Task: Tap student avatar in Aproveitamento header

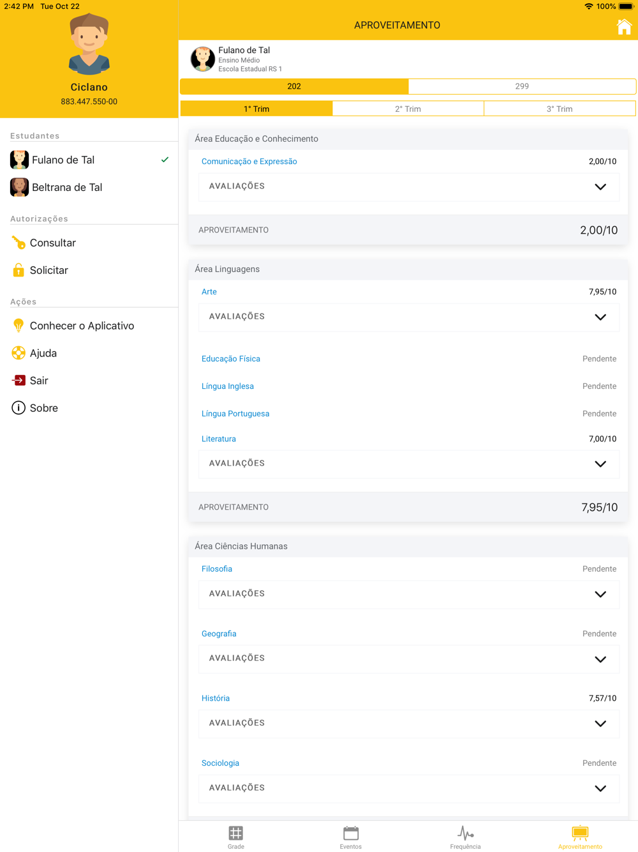Action: [202, 59]
